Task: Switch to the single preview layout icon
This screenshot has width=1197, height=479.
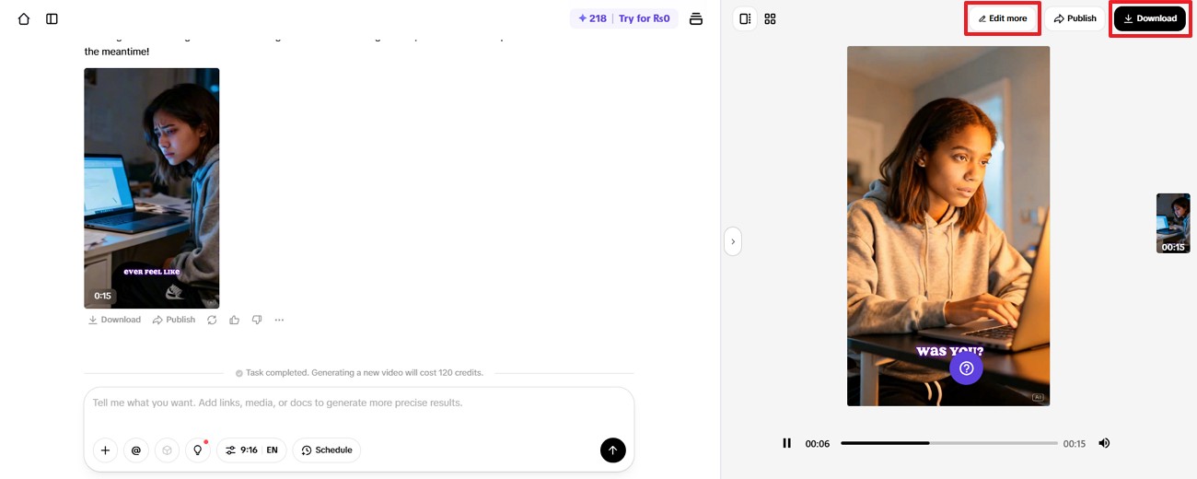Action: [x=745, y=18]
